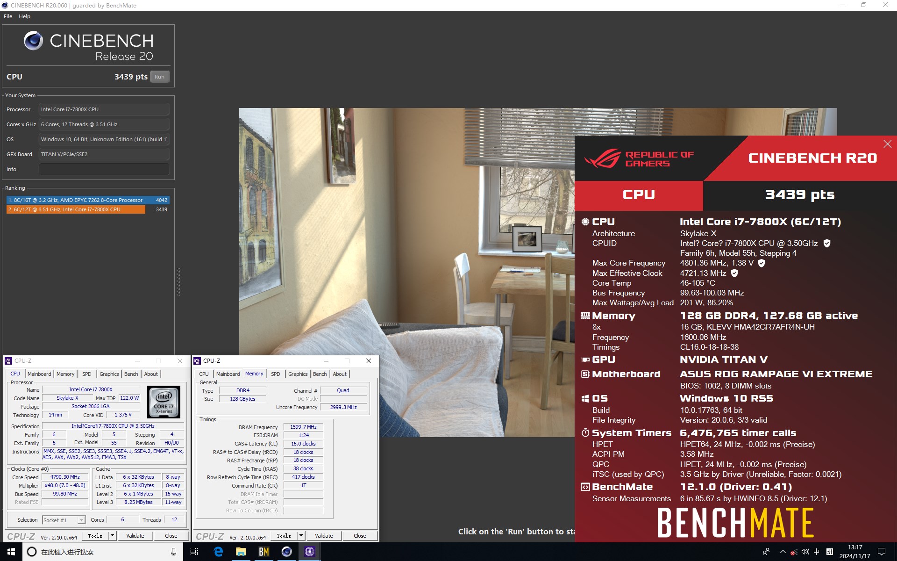Click the Republic of Gamers logo

click(639, 158)
